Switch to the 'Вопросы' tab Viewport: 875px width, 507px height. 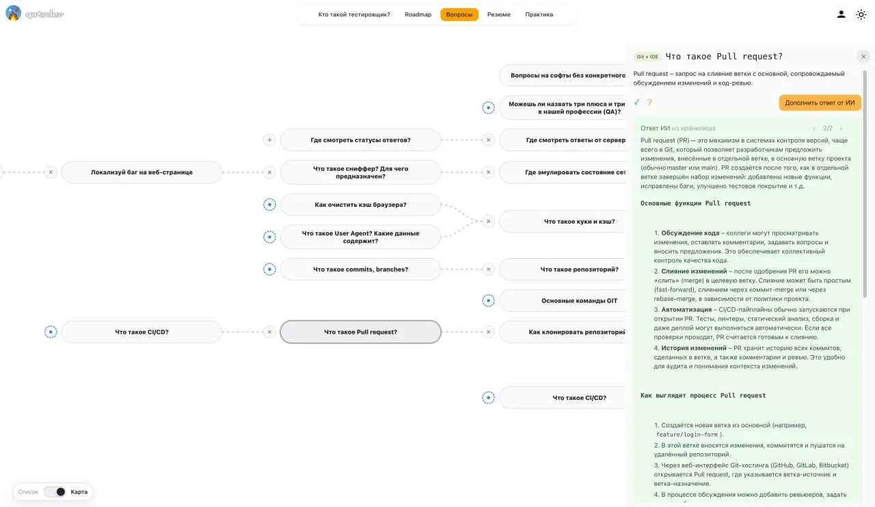pos(459,14)
